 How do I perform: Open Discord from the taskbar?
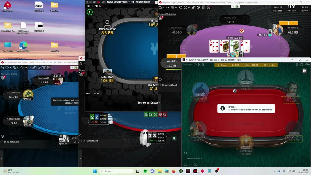152,171
